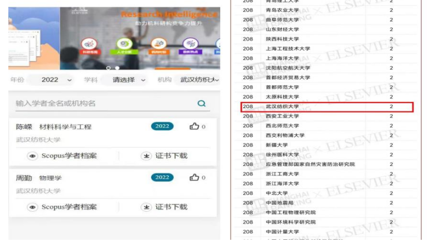The image size is (427, 246).
Task: Click the 2022 badge on 周勤's card
Action: tap(162, 177)
